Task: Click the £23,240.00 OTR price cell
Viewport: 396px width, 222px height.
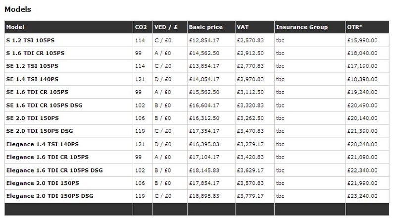Action: [x=362, y=196]
